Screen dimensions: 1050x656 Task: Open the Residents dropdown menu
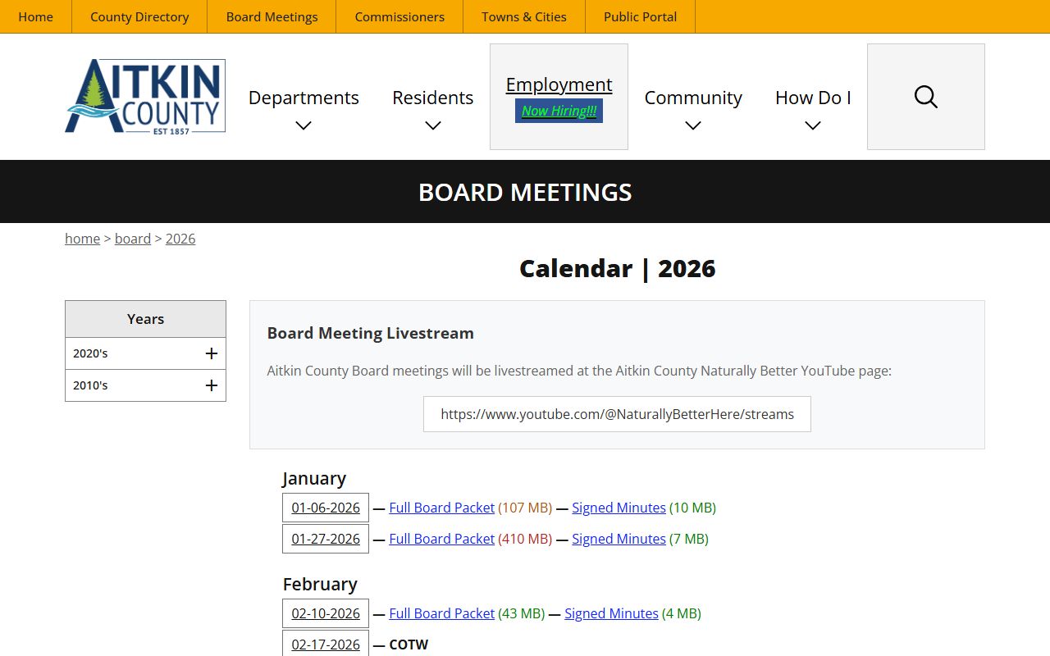click(432, 108)
